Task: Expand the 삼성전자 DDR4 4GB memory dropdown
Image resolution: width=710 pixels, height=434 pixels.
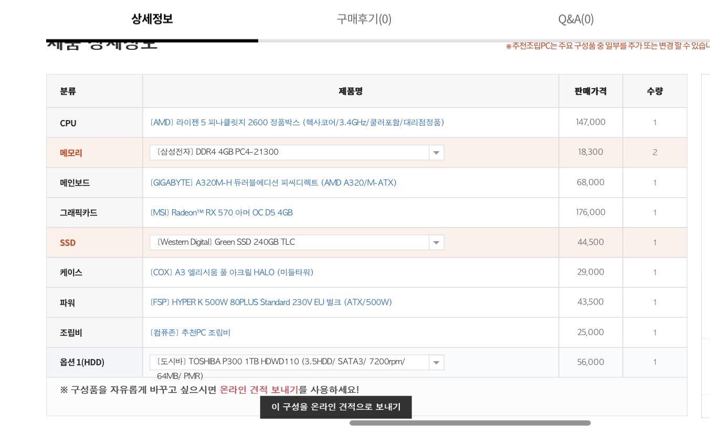Action: [x=289, y=153]
